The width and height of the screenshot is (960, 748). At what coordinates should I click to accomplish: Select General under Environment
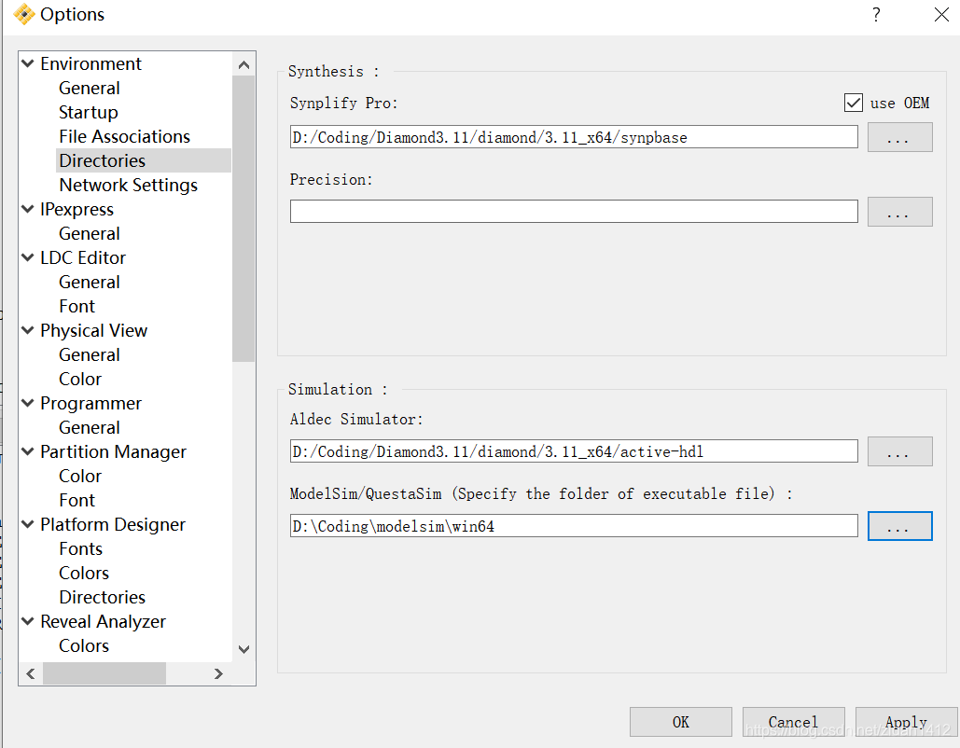[90, 89]
